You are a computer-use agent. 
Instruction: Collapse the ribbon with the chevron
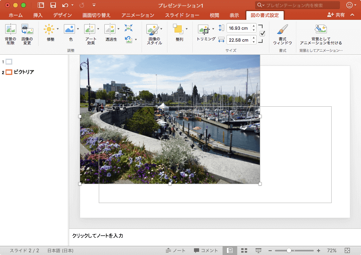[x=352, y=15]
